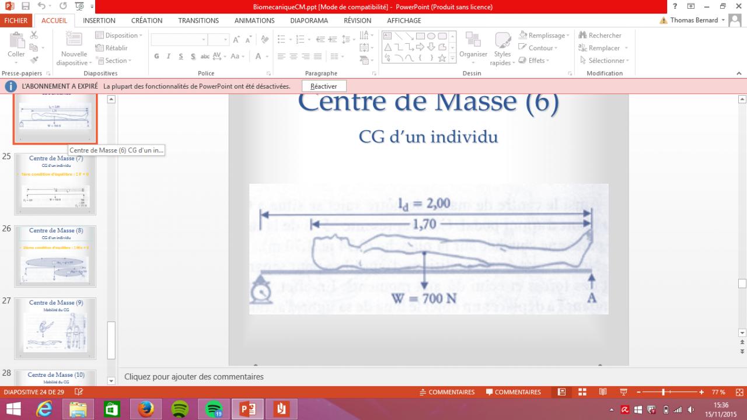Open the change case Aa dropdown
The width and height of the screenshot is (747, 420).
coord(238,57)
